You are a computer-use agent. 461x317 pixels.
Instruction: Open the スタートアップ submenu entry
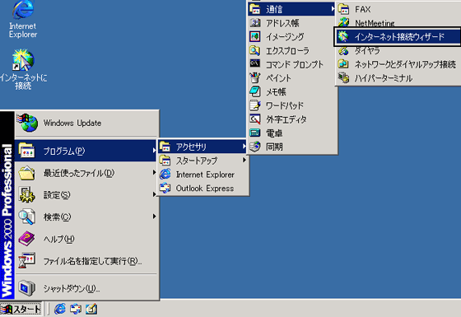click(x=203, y=161)
